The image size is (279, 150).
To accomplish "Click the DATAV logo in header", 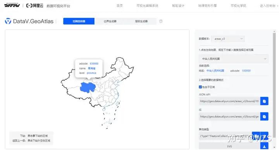I will 12,5.
